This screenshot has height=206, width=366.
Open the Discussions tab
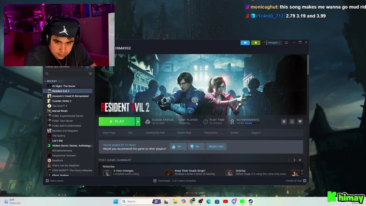[x=211, y=133]
